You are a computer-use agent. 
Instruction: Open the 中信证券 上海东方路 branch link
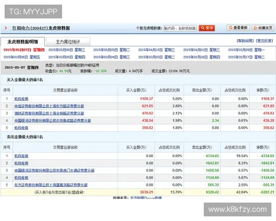coord(49,106)
